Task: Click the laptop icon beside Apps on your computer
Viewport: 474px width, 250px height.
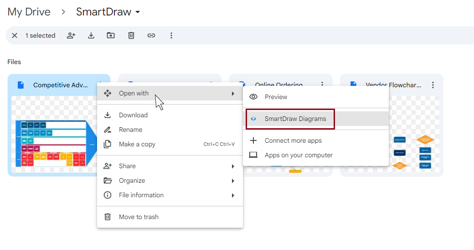Action: pyautogui.click(x=253, y=155)
